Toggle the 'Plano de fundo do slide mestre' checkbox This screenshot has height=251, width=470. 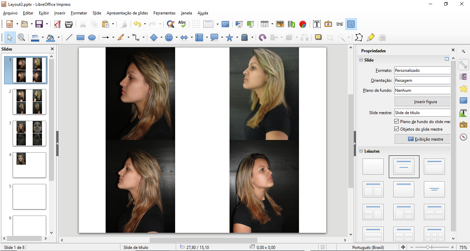tap(397, 122)
